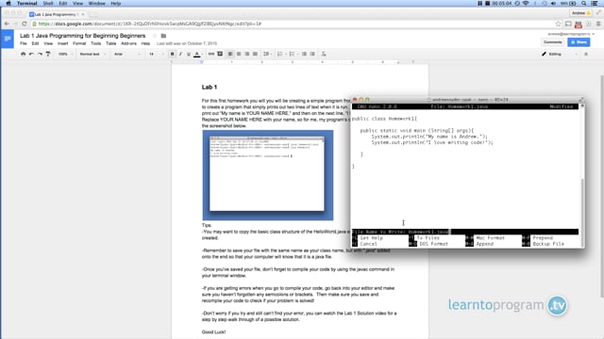Open the Normal text style dropdown
The width and height of the screenshot is (604, 339).
tap(92, 55)
